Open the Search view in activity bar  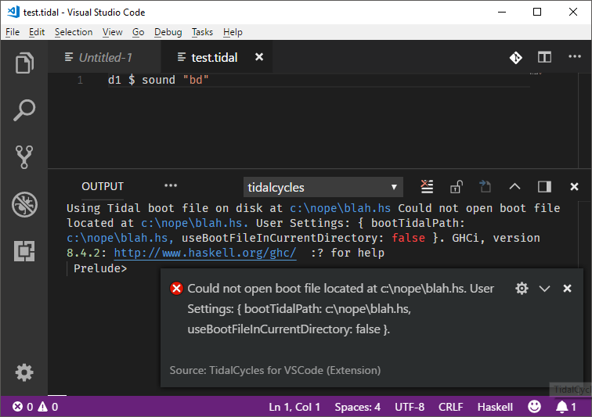tap(24, 110)
